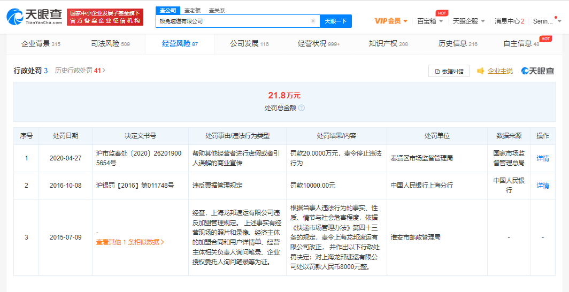Click the 行政处罚 3 heading
The height and width of the screenshot is (292, 569).
pyautogui.click(x=31, y=71)
